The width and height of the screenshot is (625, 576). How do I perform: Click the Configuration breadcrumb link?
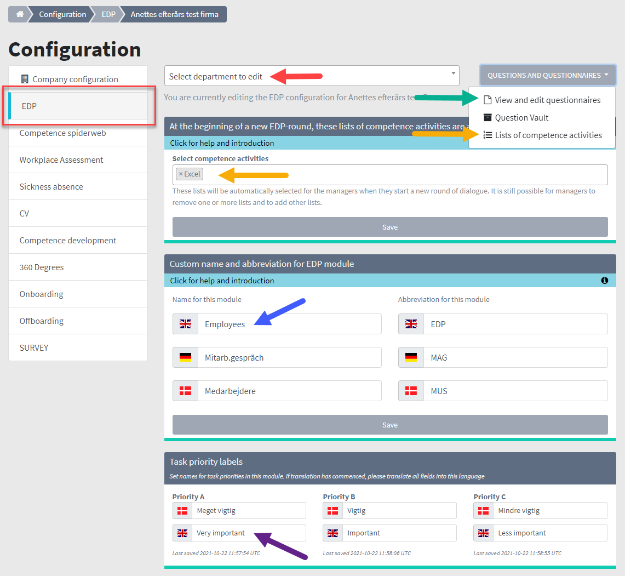coord(62,14)
